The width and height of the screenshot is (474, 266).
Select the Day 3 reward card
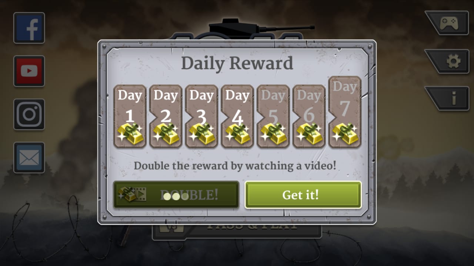pos(201,116)
